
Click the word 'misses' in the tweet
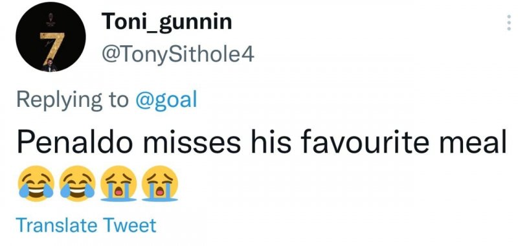click(x=193, y=142)
